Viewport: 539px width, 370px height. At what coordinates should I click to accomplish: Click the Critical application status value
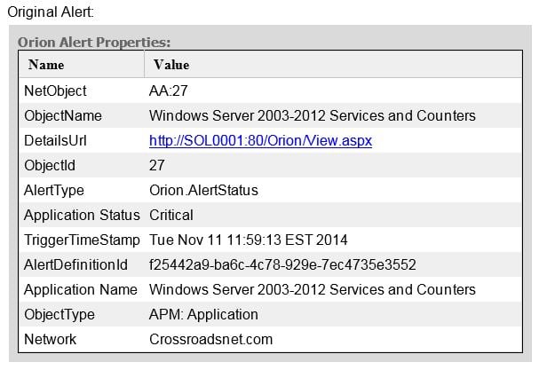[171, 215]
